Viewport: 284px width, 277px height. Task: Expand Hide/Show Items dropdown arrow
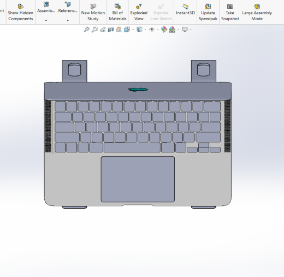click(158, 30)
